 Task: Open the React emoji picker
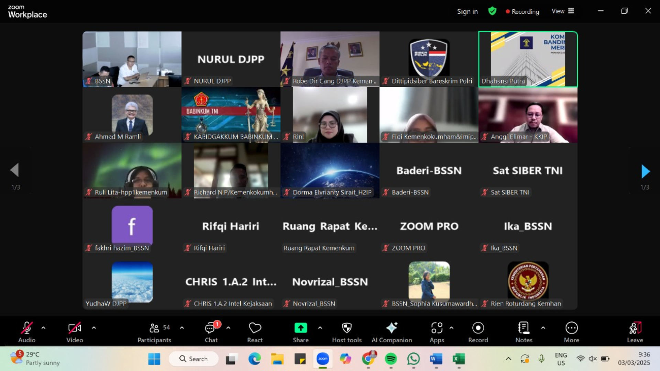[x=255, y=332]
